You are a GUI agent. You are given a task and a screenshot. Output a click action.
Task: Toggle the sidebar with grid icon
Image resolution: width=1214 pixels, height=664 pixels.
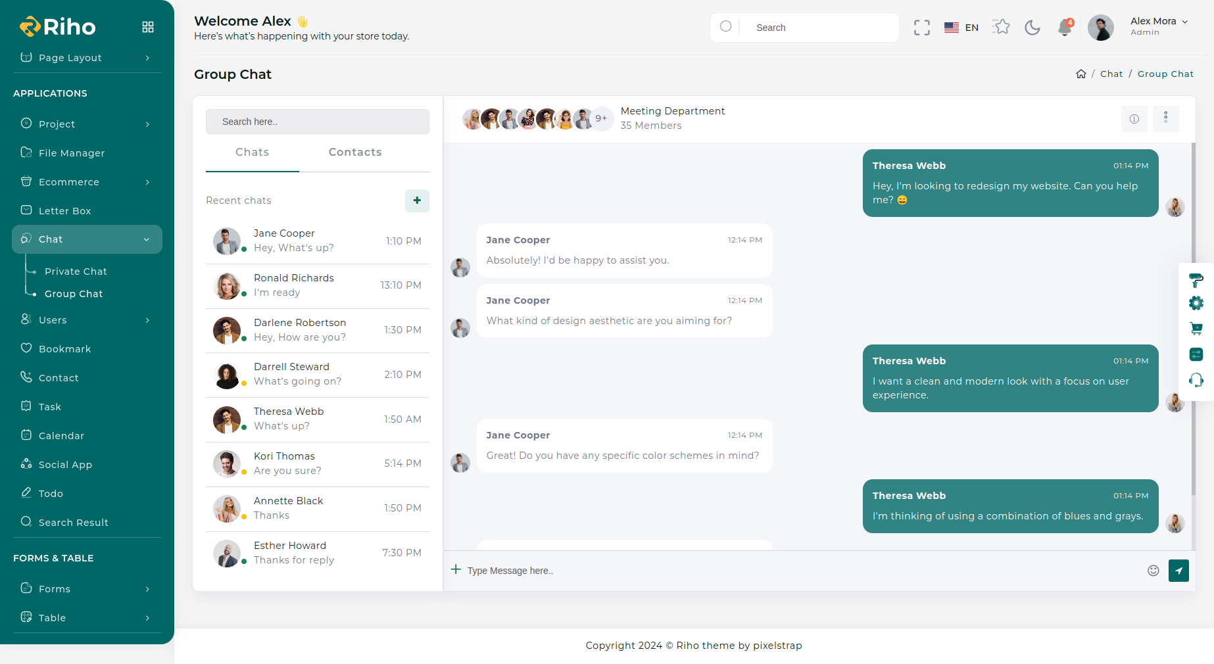pos(148,27)
